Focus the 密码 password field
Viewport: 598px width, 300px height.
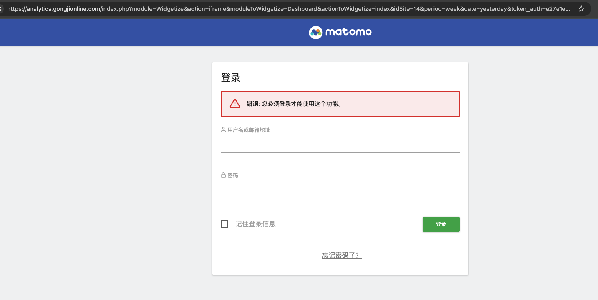click(x=340, y=190)
